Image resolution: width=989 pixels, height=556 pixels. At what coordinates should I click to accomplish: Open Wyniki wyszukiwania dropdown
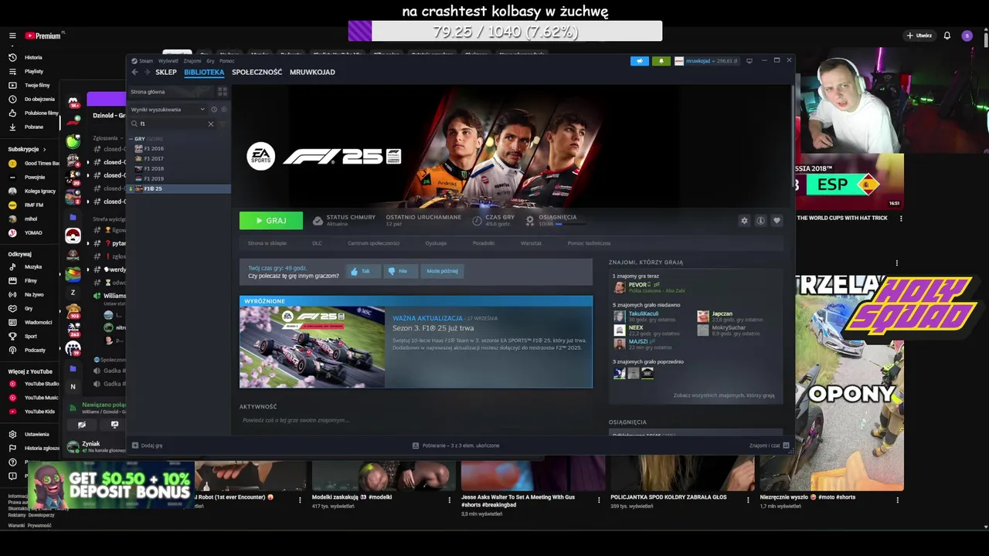[x=168, y=110]
